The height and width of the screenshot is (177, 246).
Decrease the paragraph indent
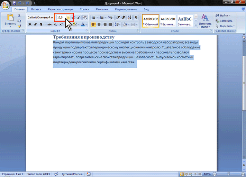[118, 17]
